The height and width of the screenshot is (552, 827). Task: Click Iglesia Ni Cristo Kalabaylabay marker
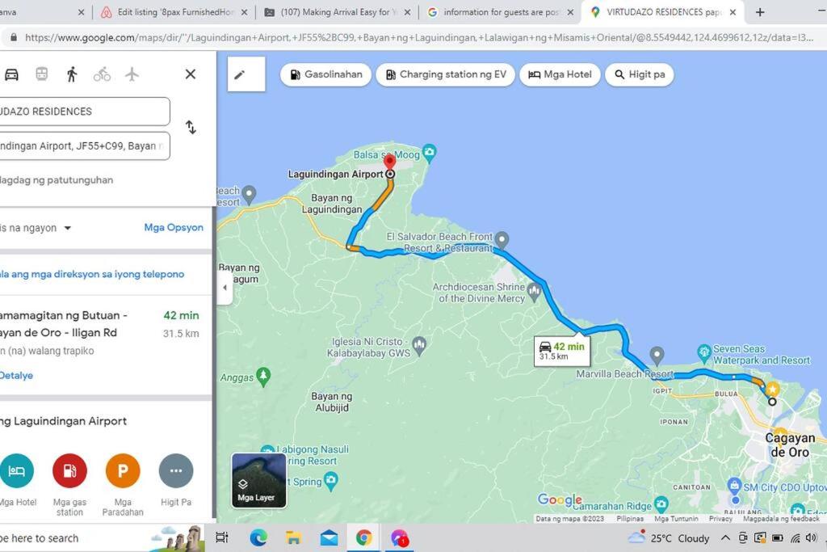419,345
